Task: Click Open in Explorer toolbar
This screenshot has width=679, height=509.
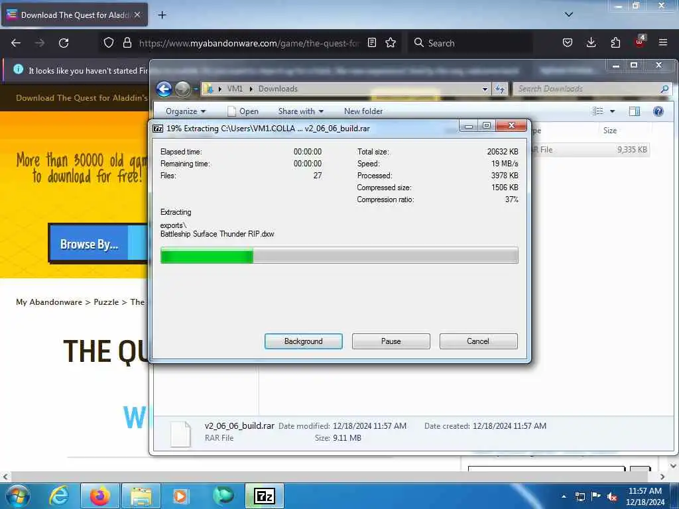Action: [x=243, y=111]
